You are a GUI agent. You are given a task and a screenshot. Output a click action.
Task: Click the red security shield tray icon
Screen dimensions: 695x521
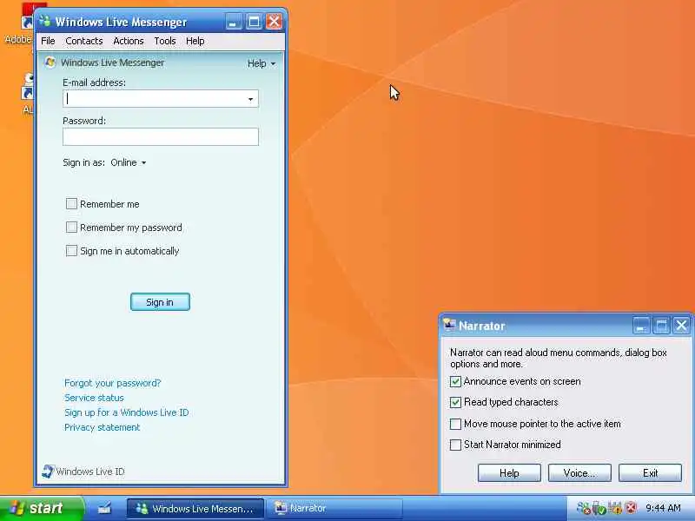(x=631, y=508)
